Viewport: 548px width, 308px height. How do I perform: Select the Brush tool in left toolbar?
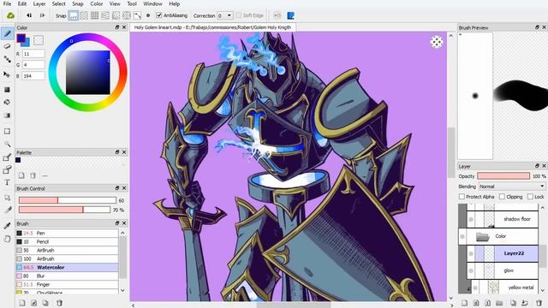coord(7,33)
